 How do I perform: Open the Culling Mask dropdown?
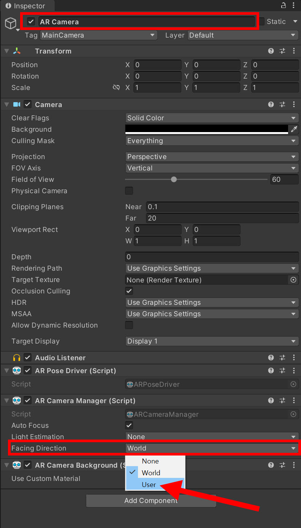click(212, 141)
